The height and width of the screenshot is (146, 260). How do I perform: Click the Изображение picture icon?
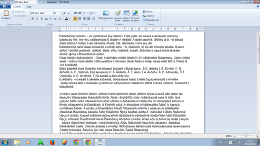[x=106, y=13]
